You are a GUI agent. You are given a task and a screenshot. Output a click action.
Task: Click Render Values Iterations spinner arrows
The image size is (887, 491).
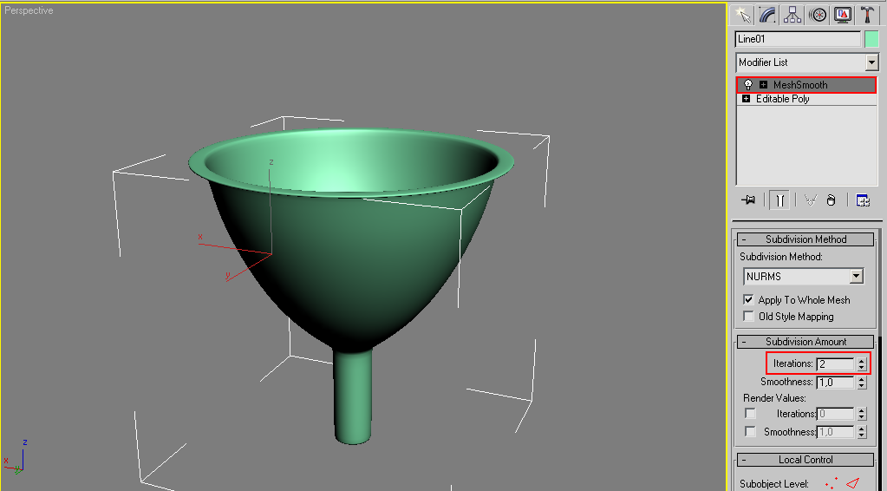pos(862,414)
